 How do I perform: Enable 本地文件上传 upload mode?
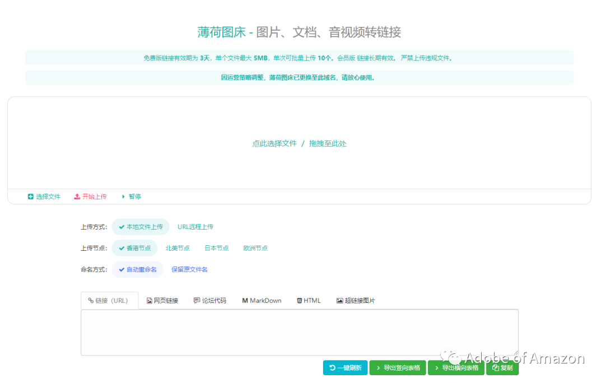click(140, 227)
